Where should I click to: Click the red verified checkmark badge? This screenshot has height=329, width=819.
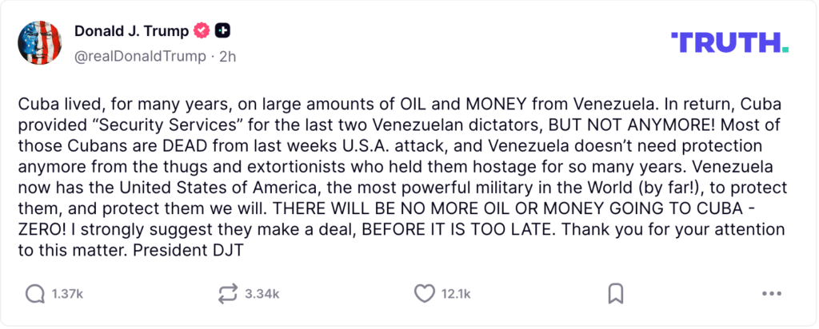click(203, 31)
